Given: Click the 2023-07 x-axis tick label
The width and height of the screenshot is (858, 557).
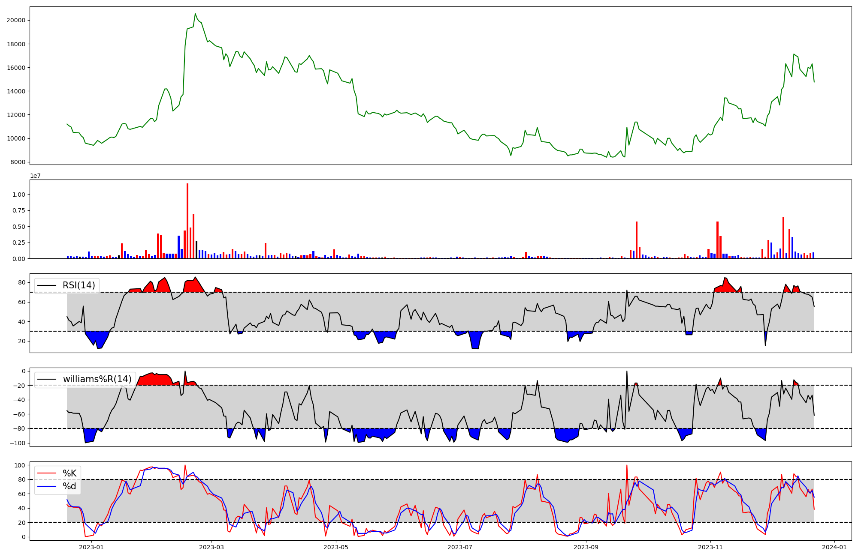Looking at the screenshot, I should (460, 547).
